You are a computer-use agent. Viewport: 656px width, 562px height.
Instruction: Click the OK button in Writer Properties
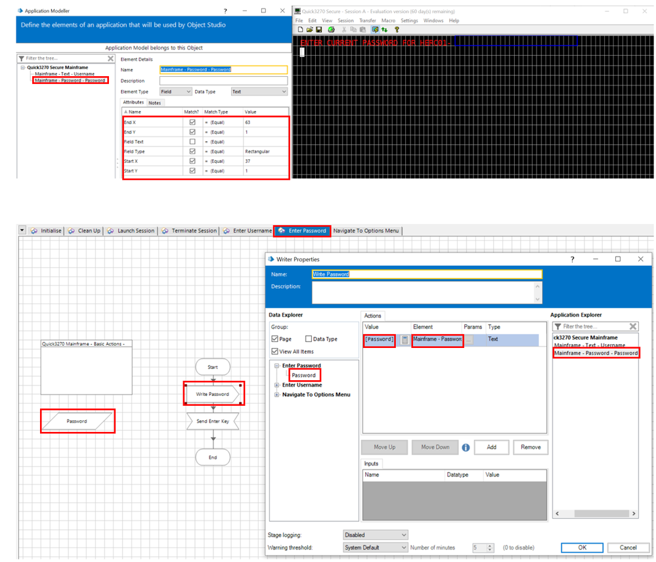click(582, 548)
